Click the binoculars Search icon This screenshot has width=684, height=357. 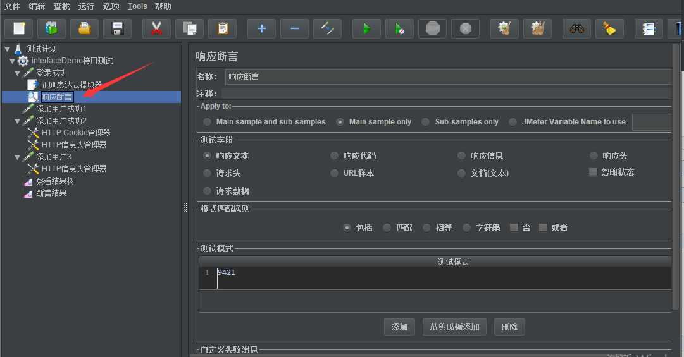(x=576, y=28)
